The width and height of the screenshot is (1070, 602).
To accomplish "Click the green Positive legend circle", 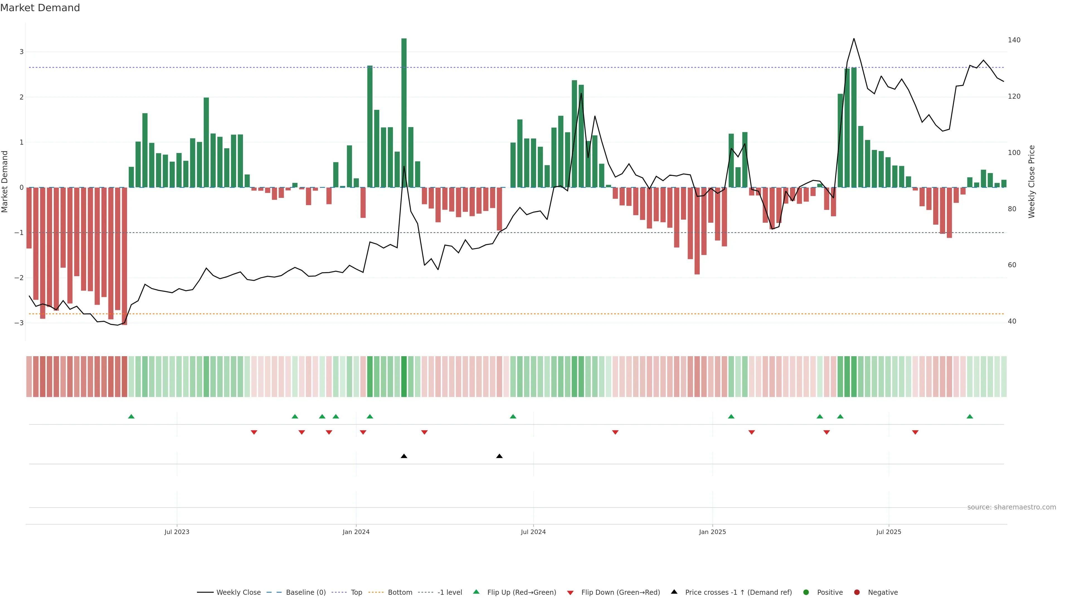I will click(806, 592).
